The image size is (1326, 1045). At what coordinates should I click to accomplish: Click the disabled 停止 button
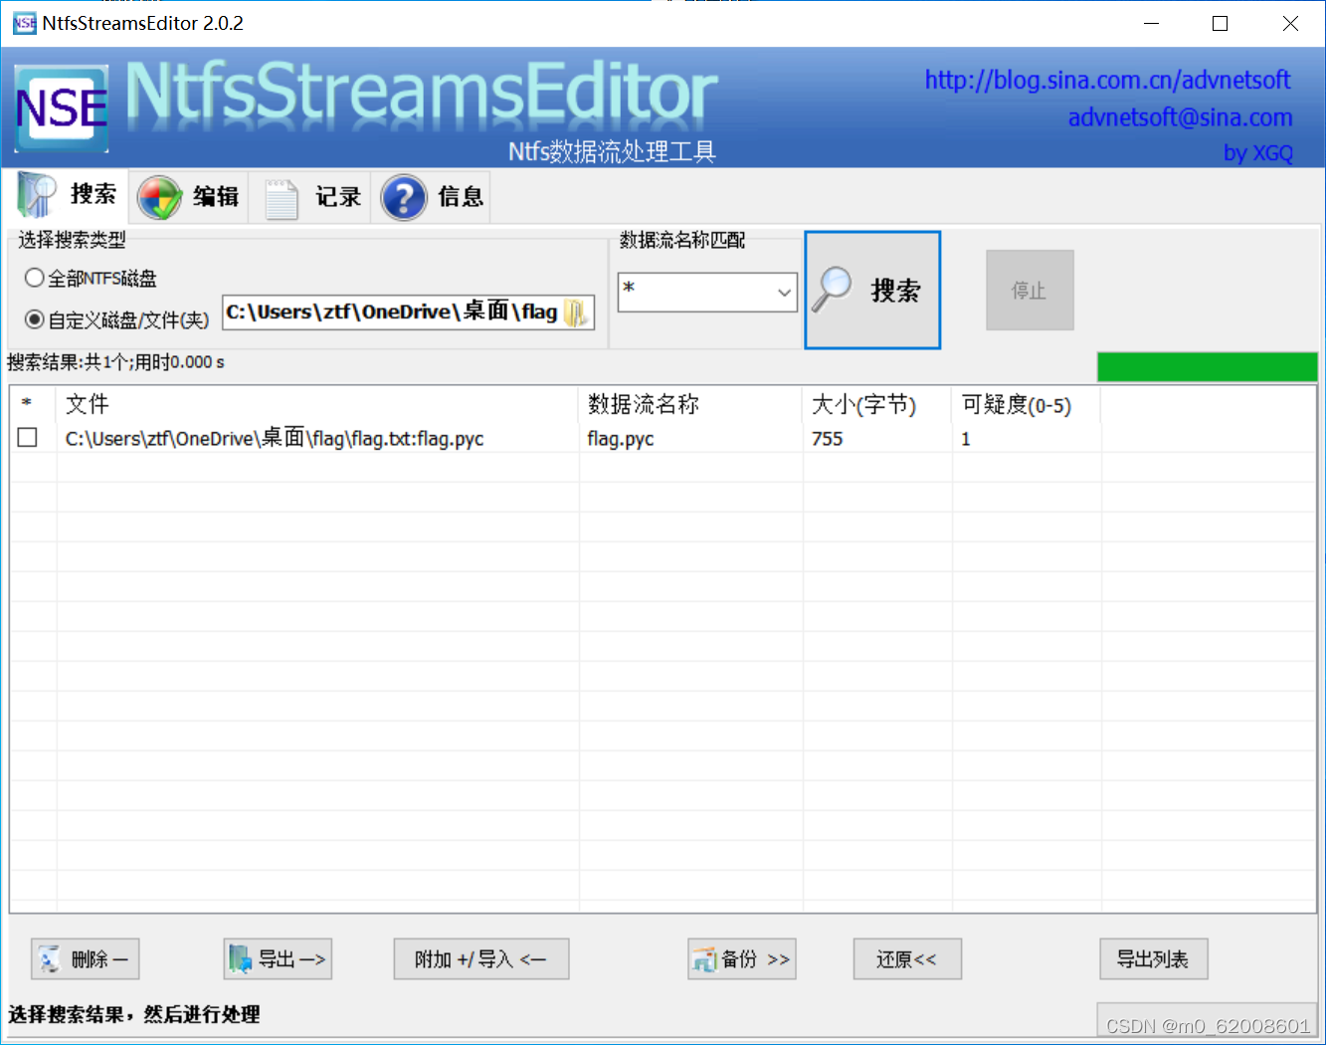tap(1030, 290)
